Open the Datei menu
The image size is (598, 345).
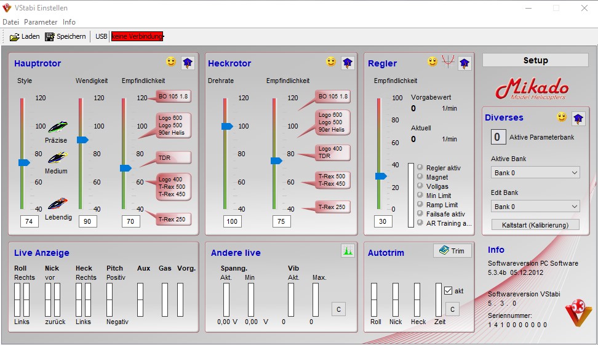[x=11, y=22]
